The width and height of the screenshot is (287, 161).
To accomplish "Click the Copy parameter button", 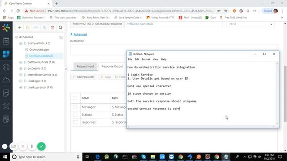I will [x=106, y=77].
